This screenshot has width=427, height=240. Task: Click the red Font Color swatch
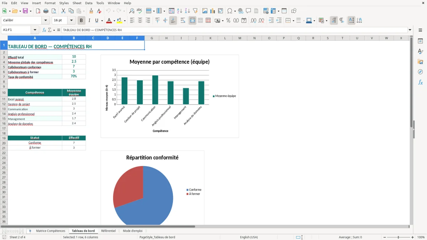point(109,21)
